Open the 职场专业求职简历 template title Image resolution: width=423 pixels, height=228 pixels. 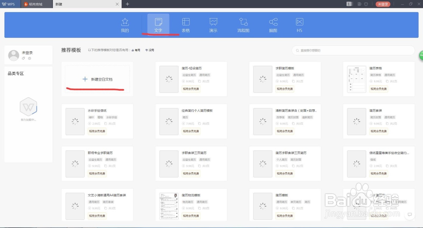pos(100,153)
